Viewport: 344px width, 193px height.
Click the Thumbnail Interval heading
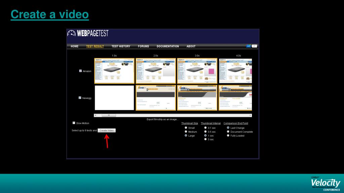pyautogui.click(x=211, y=123)
